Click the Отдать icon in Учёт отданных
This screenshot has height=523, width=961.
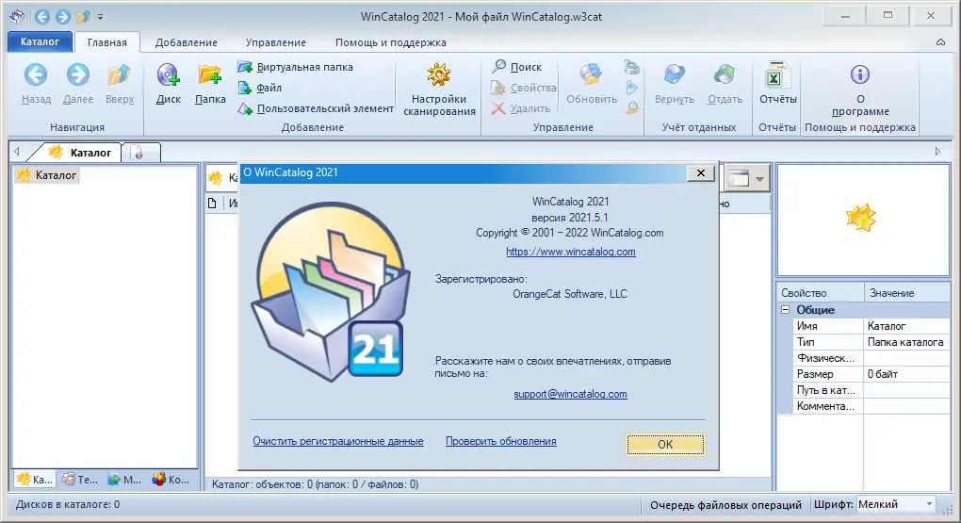[x=725, y=74]
